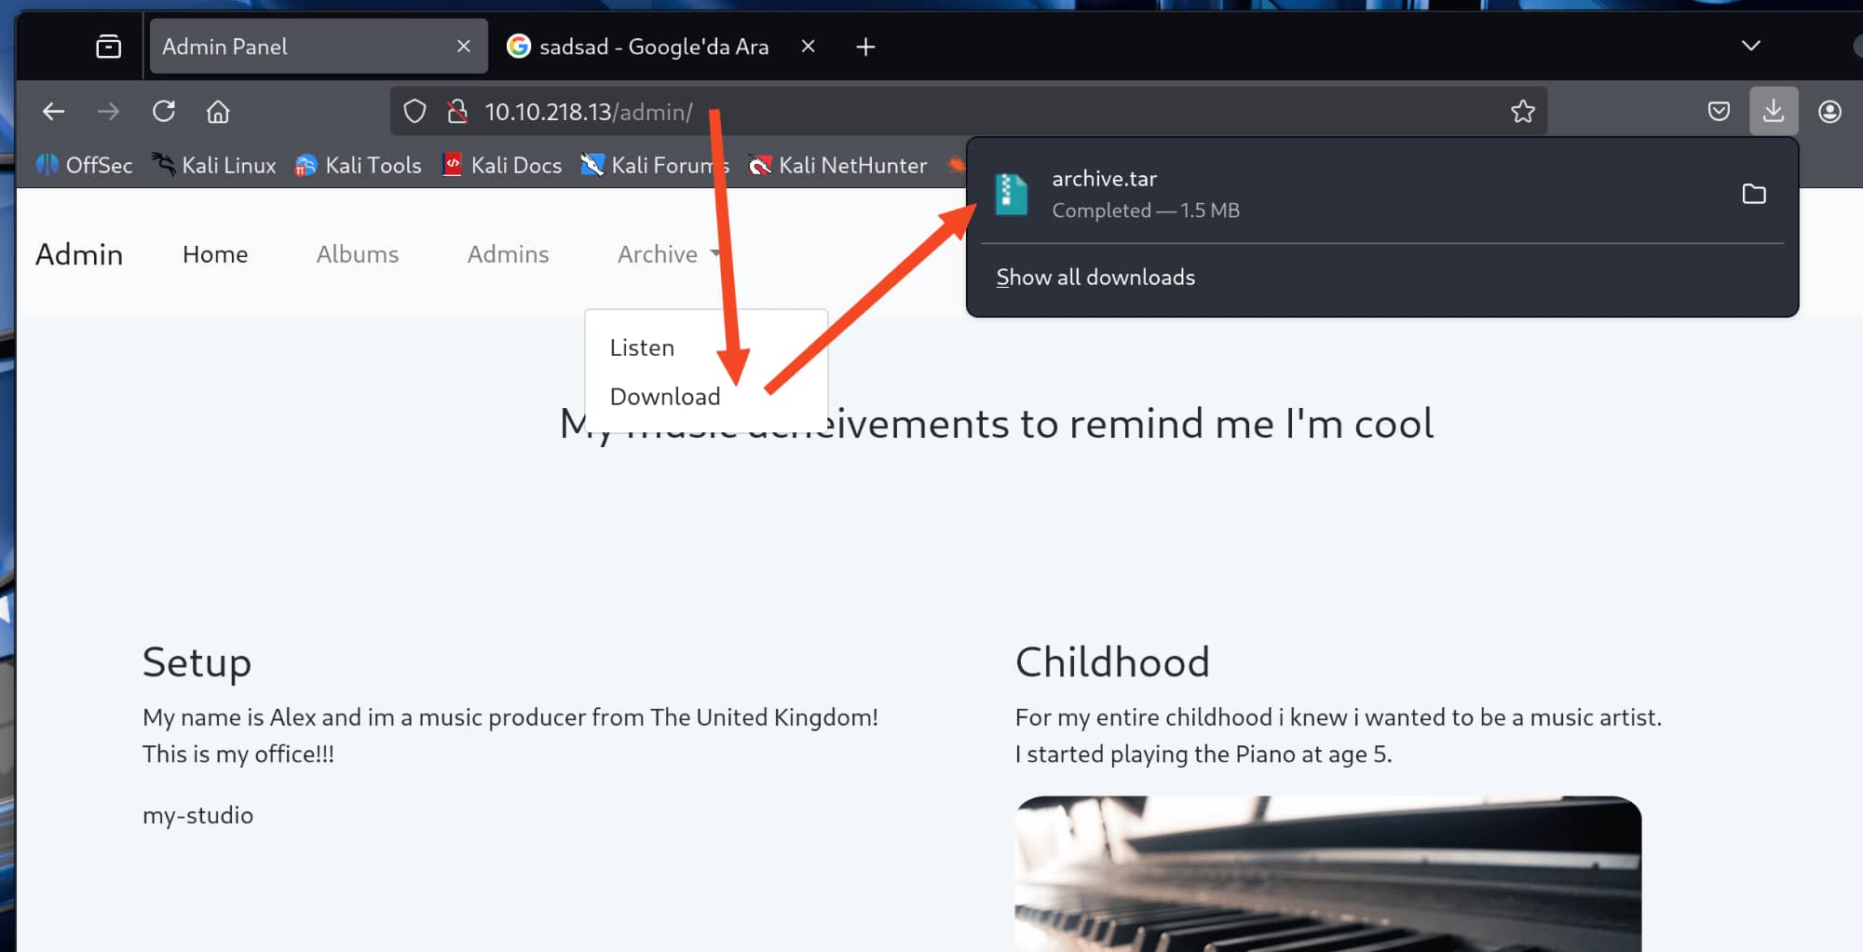Open the list all tabs chevron
Viewport: 1863px width, 952px height.
pyautogui.click(x=1750, y=47)
